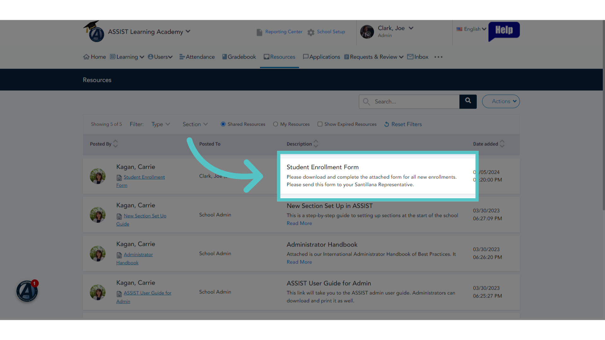Click into the Search field
Screen dimensions: 605x340
(x=409, y=102)
